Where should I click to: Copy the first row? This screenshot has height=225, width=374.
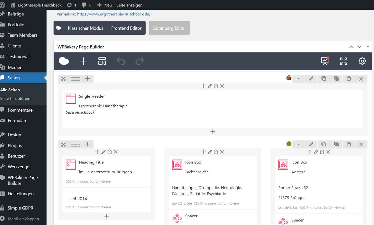click(324, 79)
